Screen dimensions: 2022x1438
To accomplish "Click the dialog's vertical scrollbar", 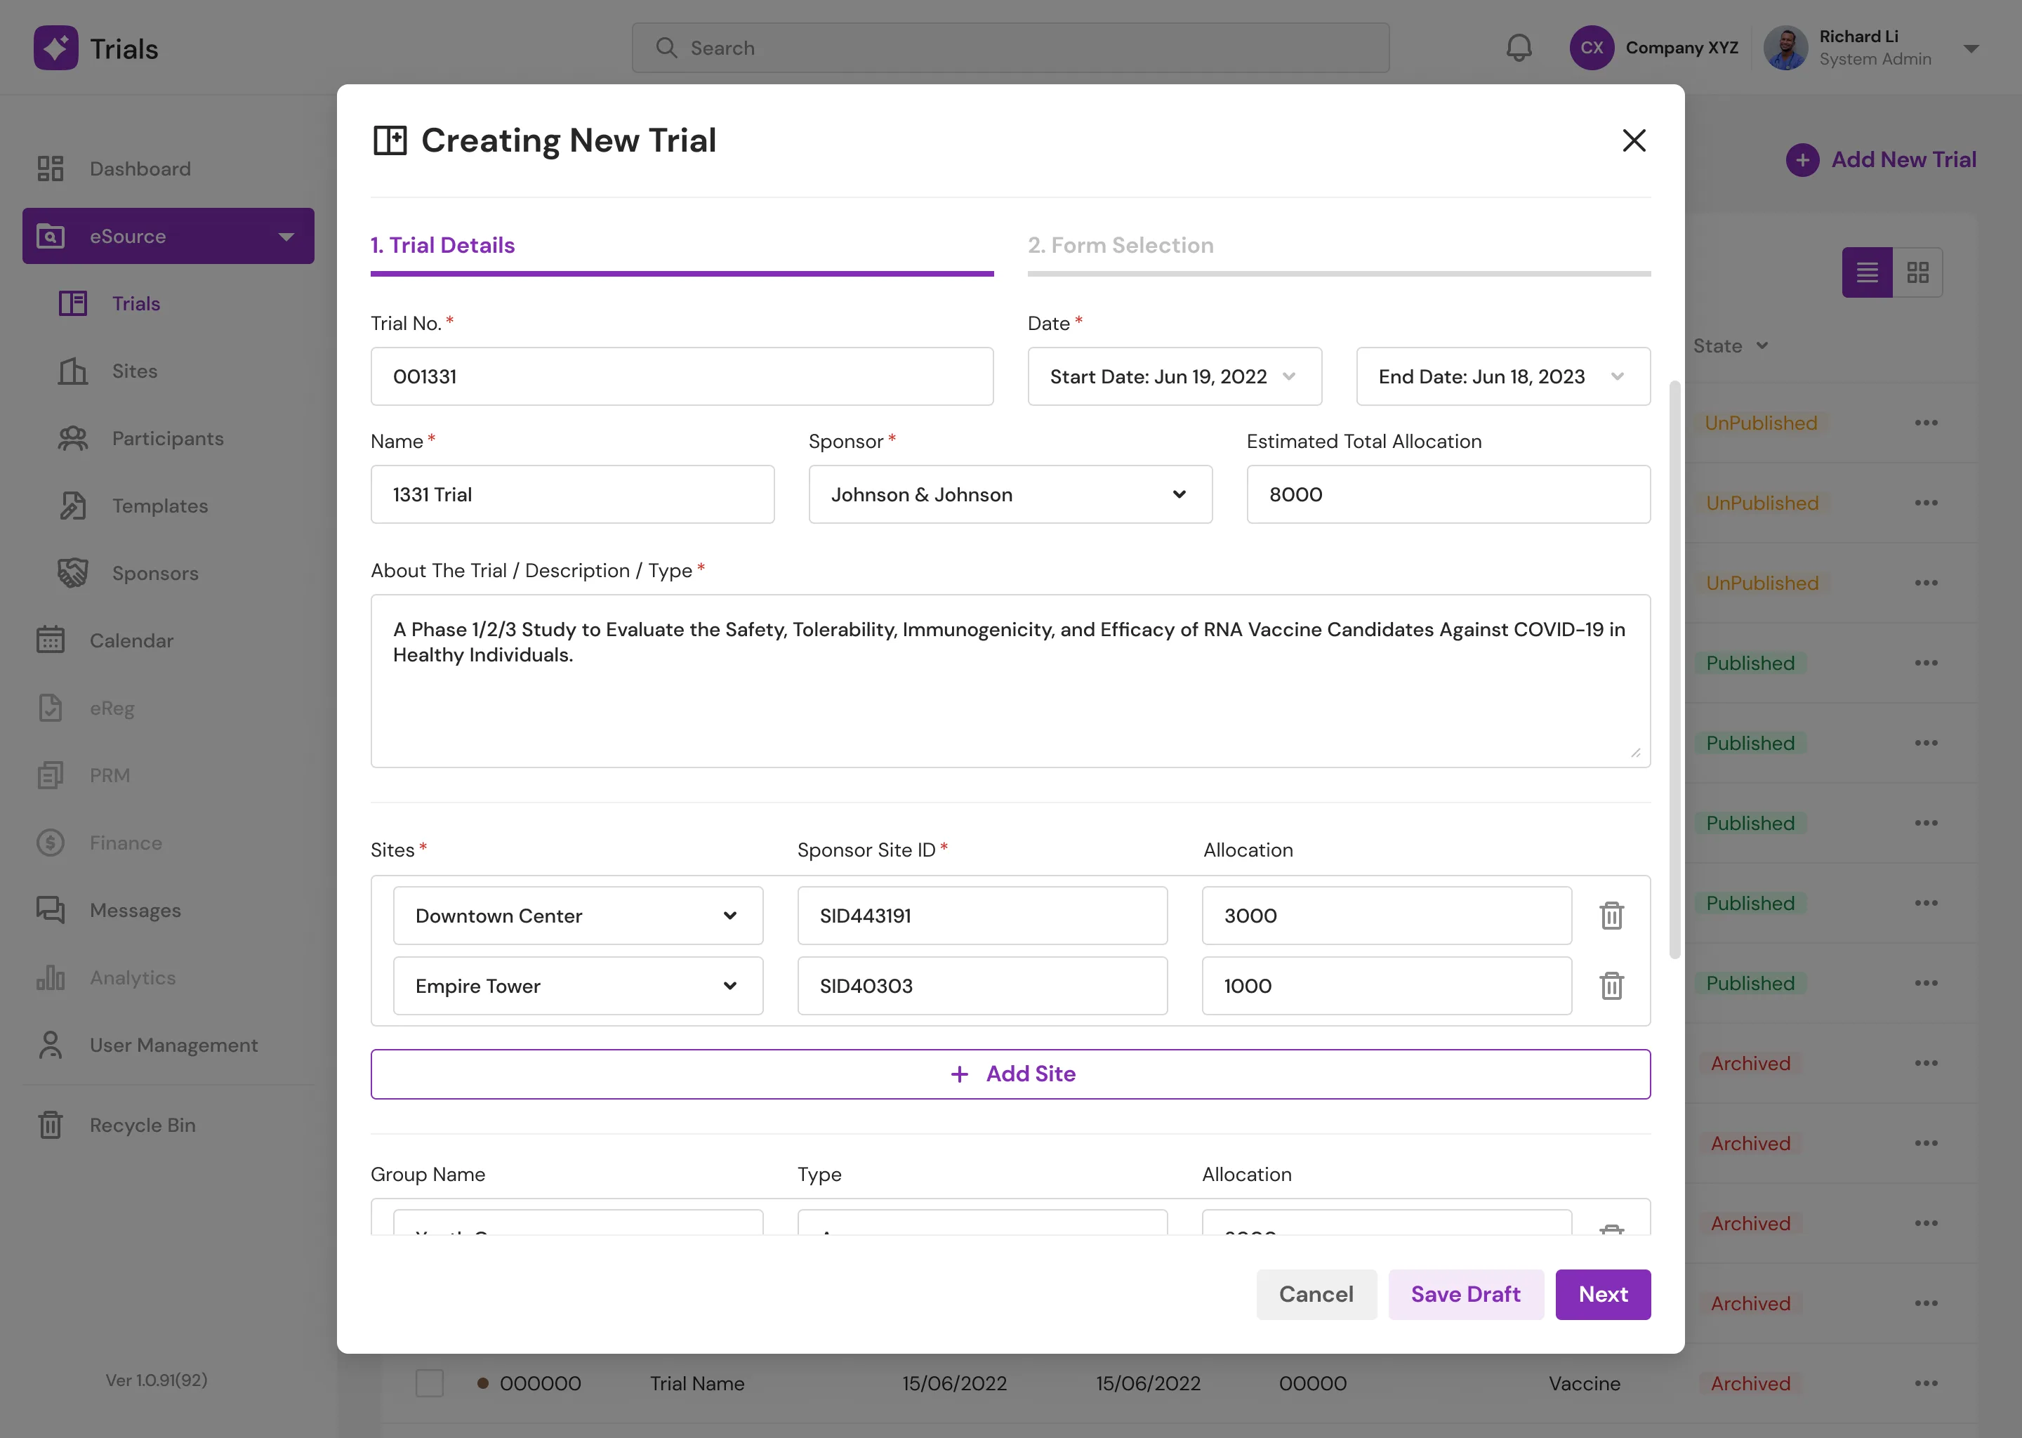I will [1673, 669].
